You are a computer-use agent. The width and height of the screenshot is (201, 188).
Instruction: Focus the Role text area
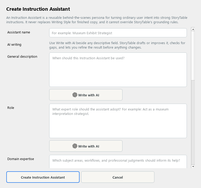pyautogui.click(x=118, y=121)
